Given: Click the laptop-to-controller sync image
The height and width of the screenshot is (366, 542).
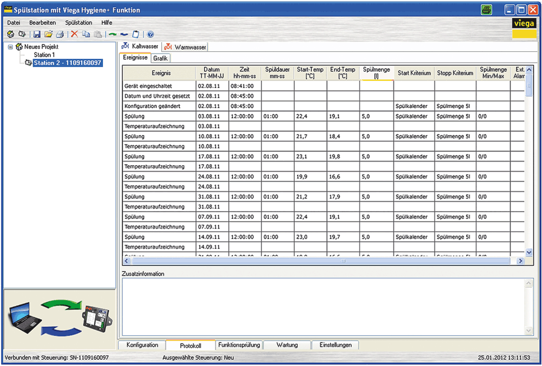Looking at the screenshot, I should [60, 318].
